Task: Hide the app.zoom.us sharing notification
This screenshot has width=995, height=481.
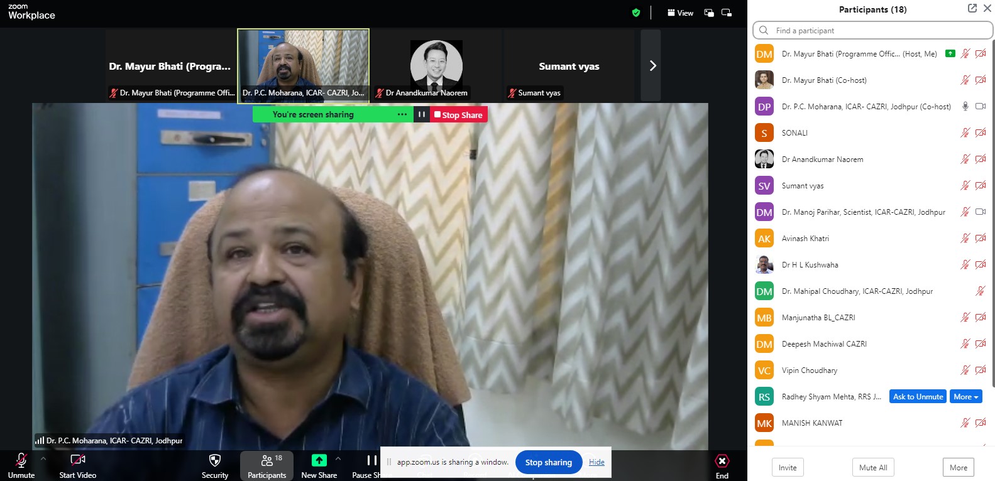Action: coord(596,462)
